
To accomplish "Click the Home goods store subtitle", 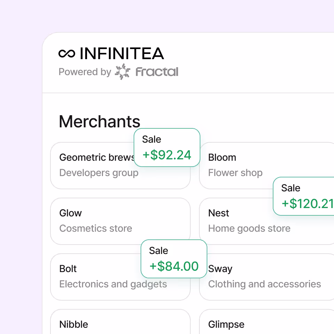I will click(x=249, y=229).
